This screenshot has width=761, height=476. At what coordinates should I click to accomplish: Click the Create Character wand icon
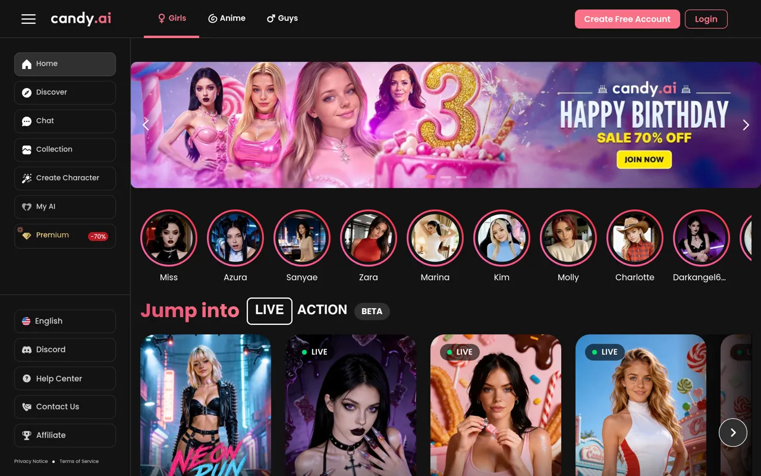tap(27, 178)
